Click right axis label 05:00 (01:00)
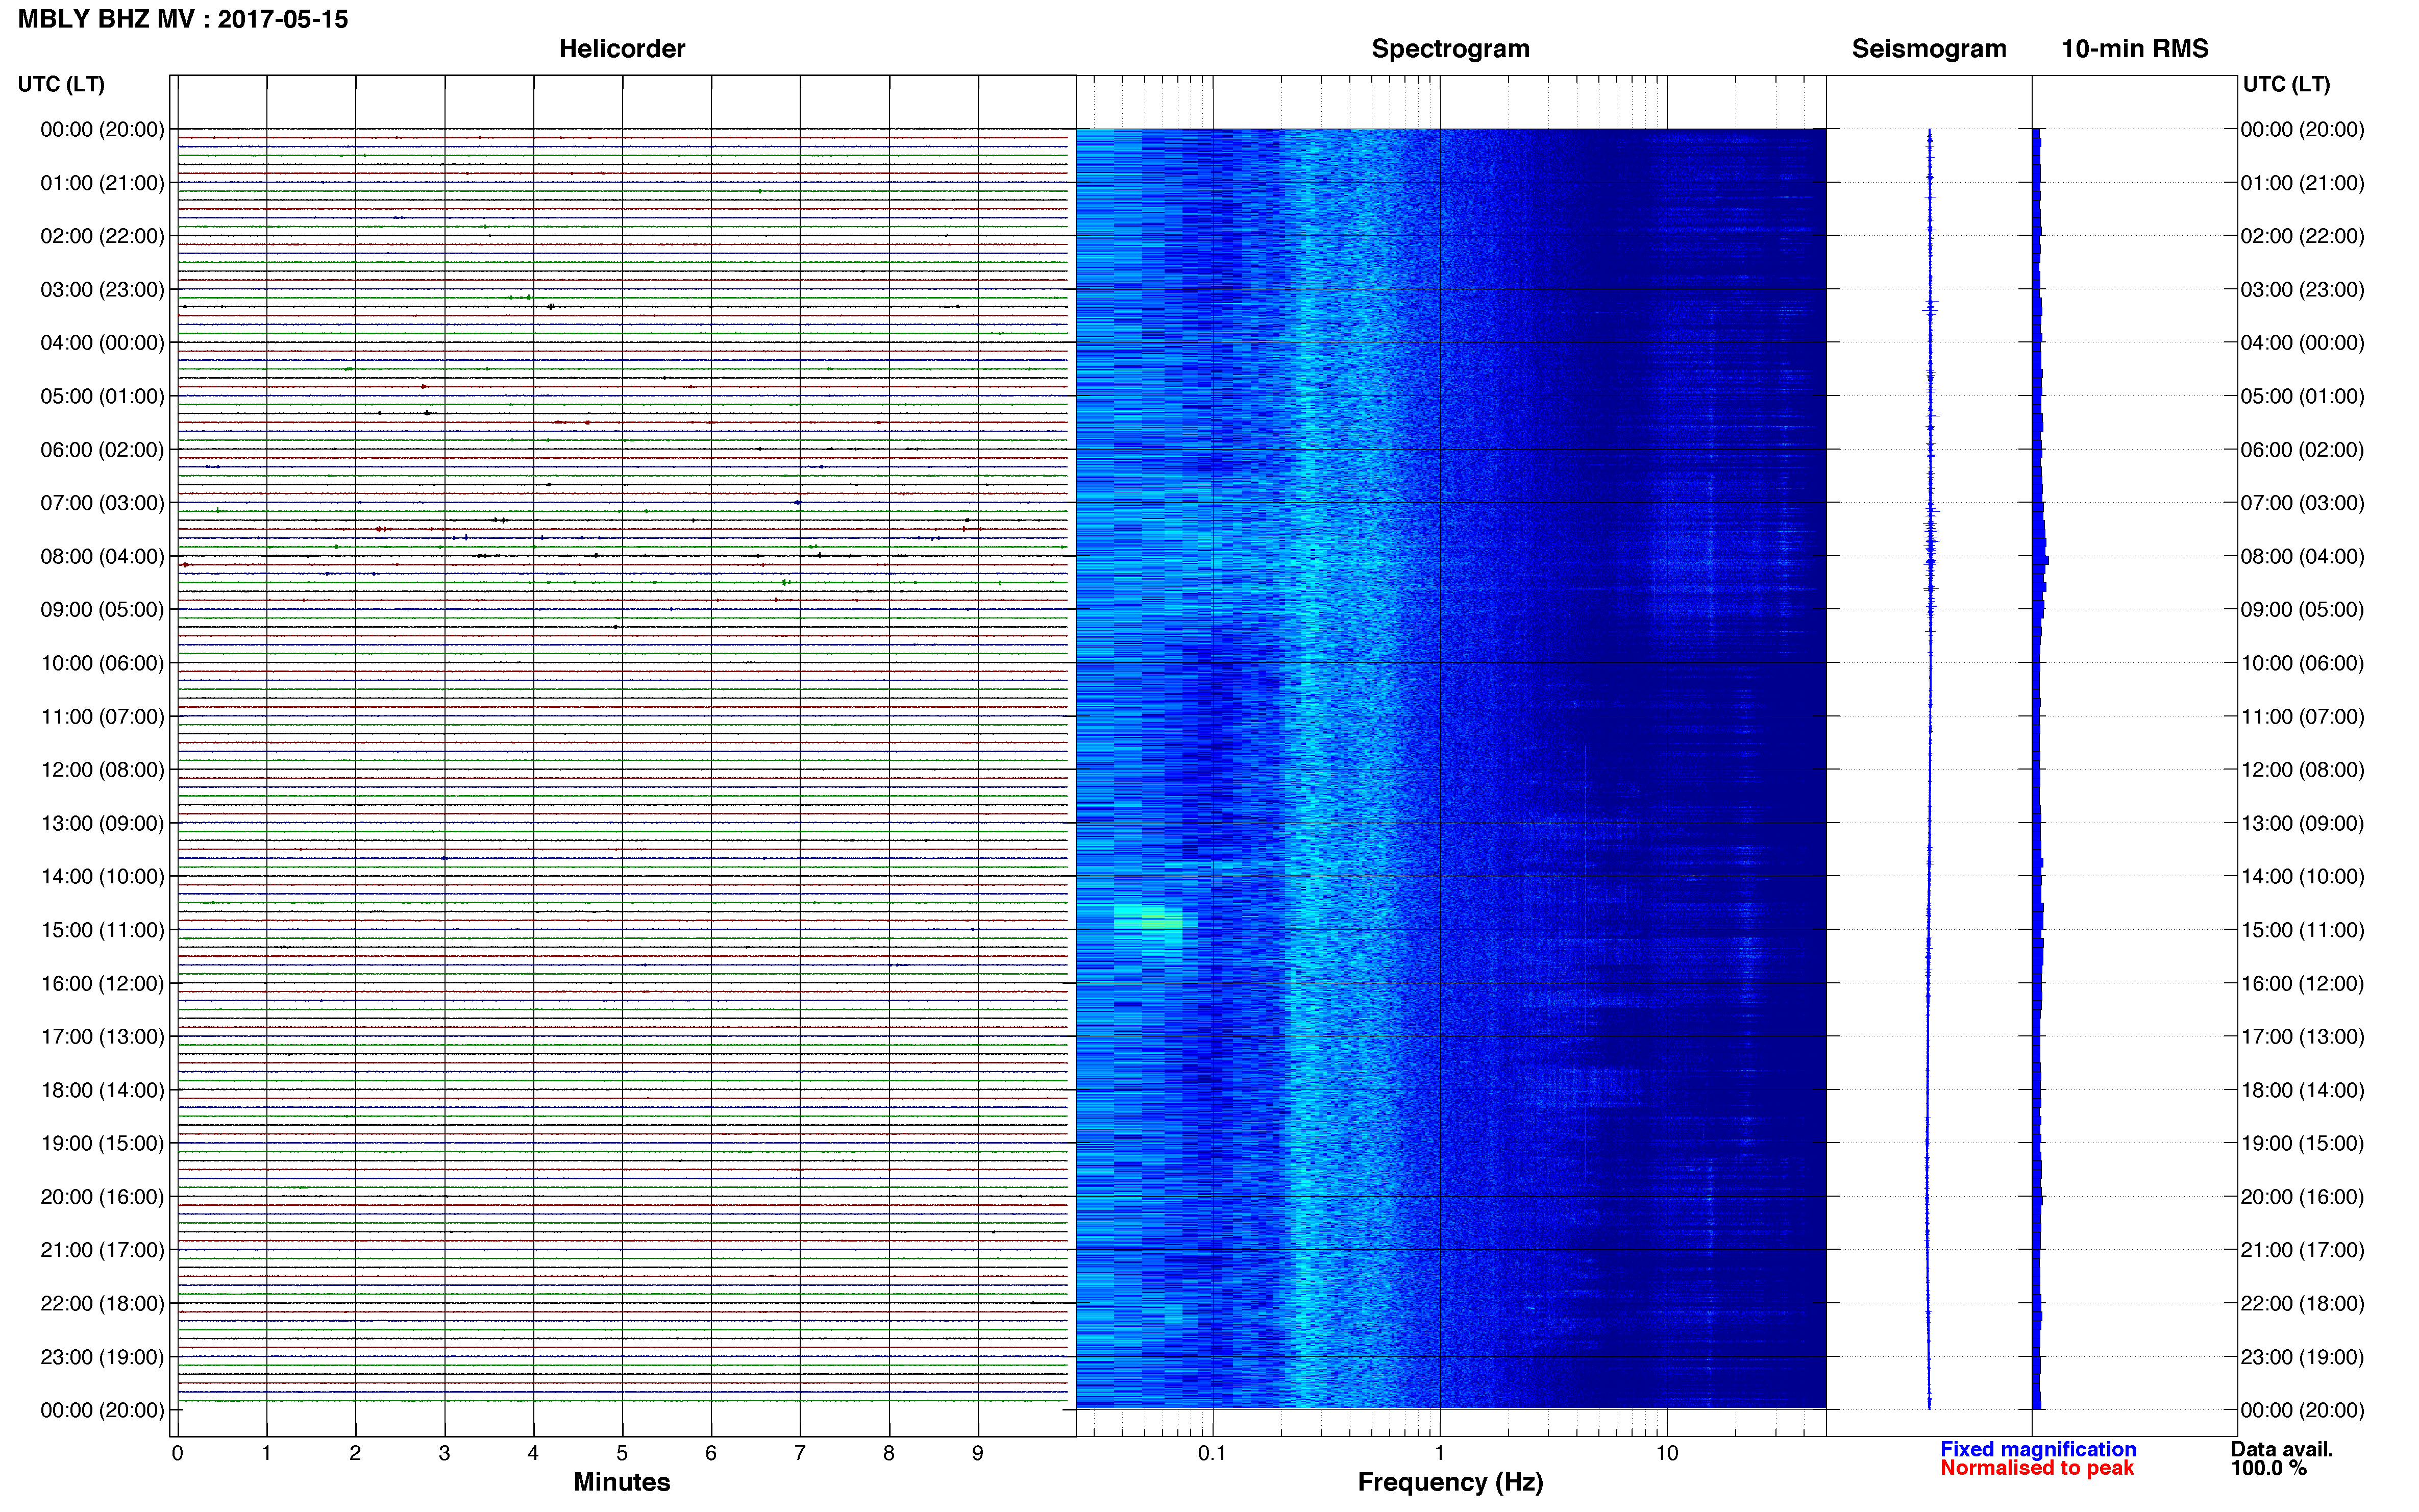This screenshot has height=1512, width=2419. pyautogui.click(x=2302, y=396)
